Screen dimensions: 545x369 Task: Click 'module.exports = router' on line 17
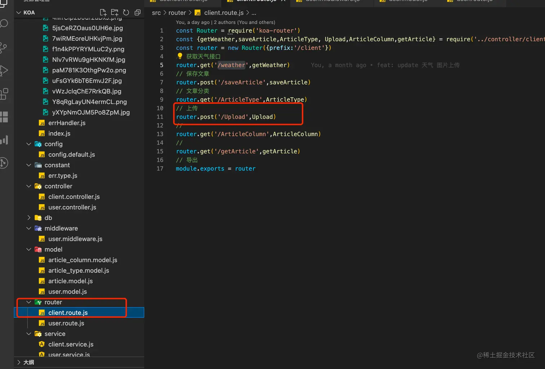coord(216,169)
